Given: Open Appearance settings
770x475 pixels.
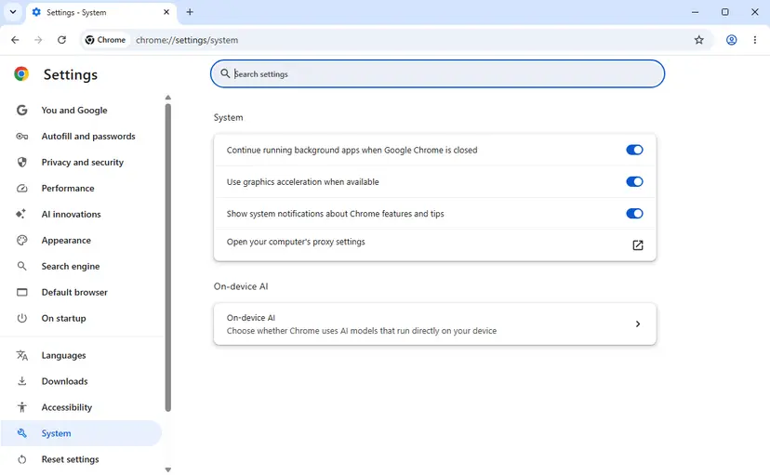Looking at the screenshot, I should 81,241.
